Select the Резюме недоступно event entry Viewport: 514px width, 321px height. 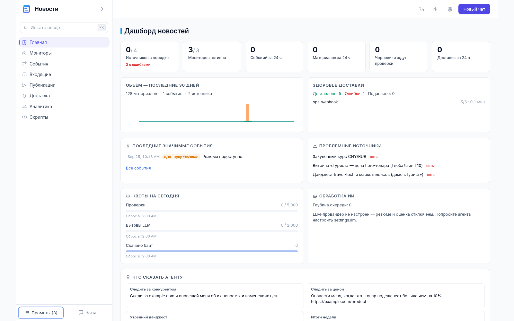click(222, 157)
